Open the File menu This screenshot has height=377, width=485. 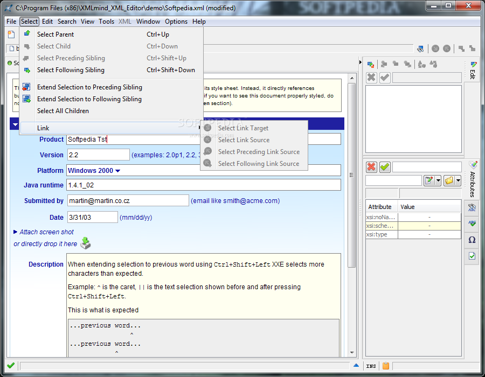pyautogui.click(x=11, y=22)
